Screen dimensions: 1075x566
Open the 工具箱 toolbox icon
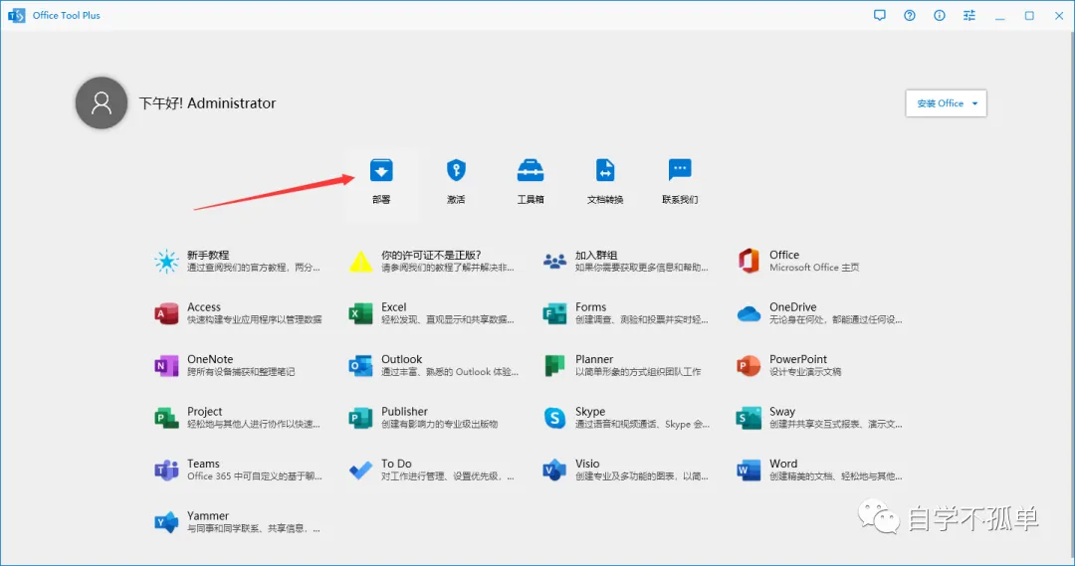(x=531, y=170)
